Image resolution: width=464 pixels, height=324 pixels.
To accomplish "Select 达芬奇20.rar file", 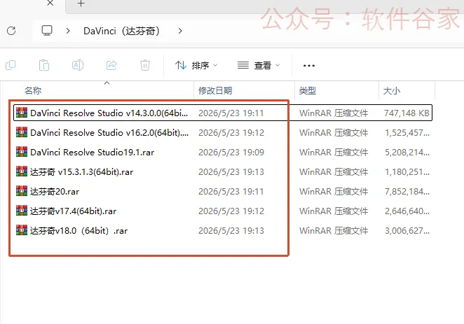I will [223, 191].
